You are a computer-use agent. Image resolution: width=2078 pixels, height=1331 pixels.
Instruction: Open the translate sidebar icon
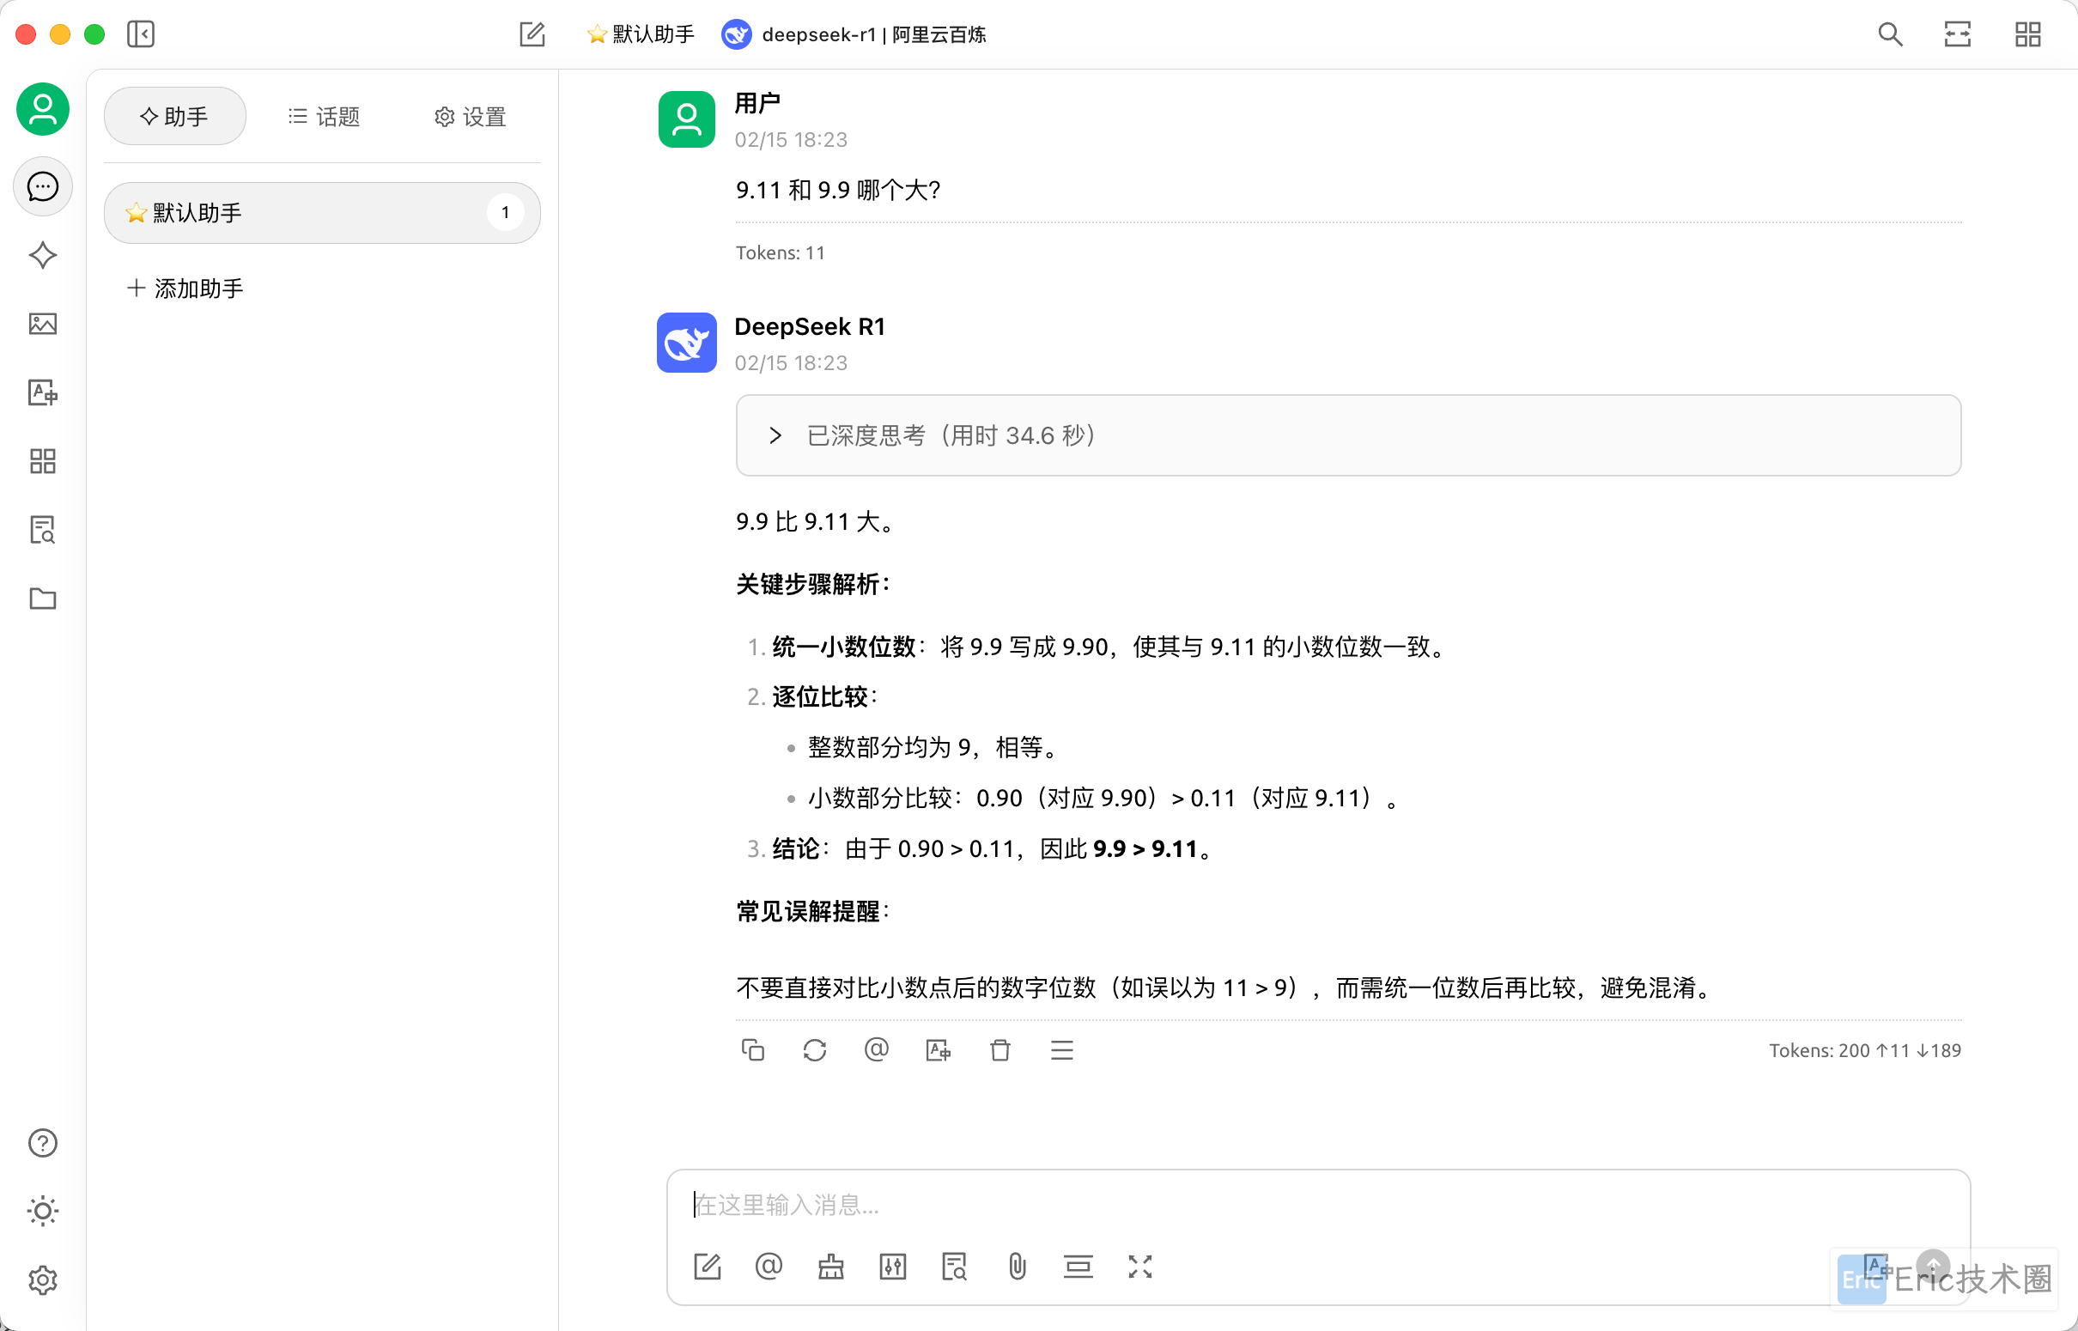click(42, 392)
